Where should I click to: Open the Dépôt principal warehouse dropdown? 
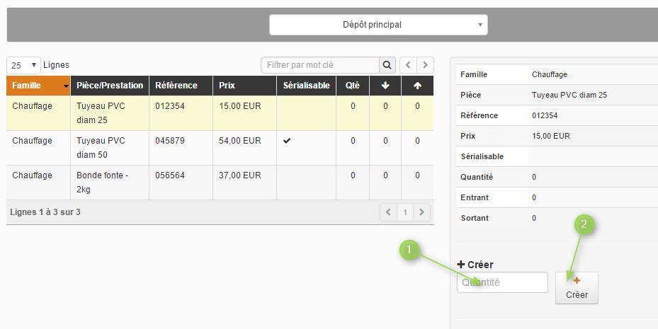click(378, 25)
